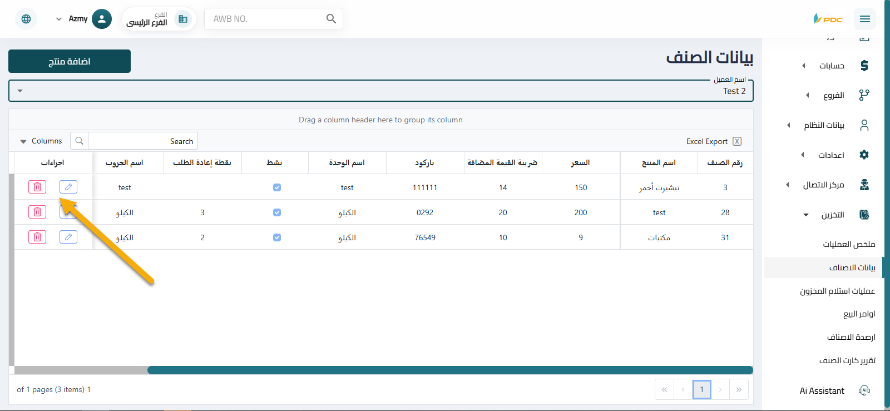Sort by نقطة إعادة الطلب column header
Viewport: 890px width, 411px height.
tap(202, 163)
